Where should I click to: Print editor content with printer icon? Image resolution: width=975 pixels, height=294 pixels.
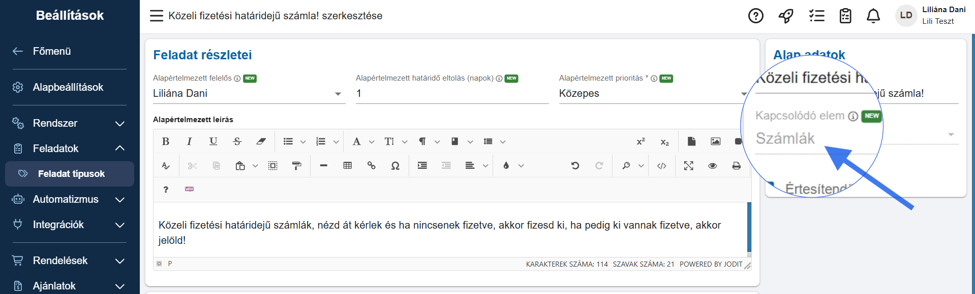736,166
